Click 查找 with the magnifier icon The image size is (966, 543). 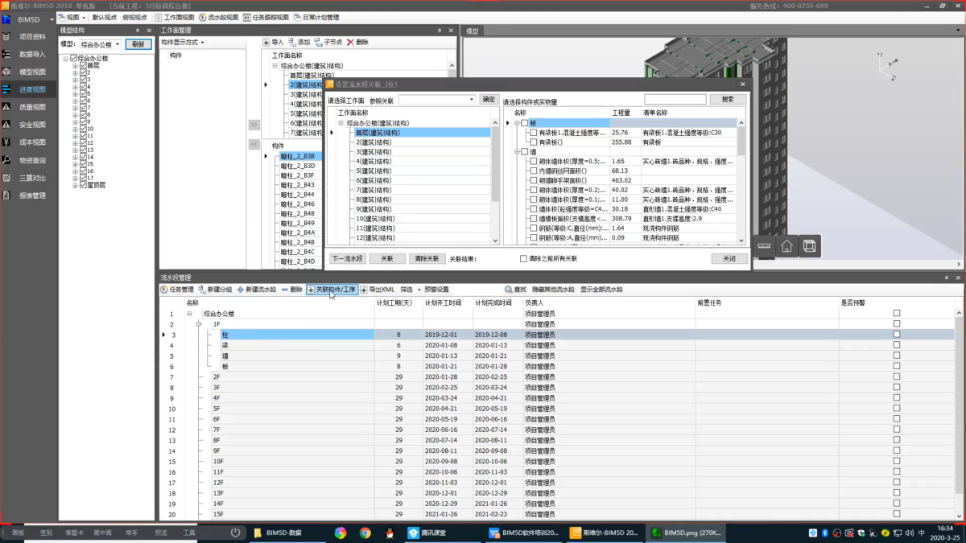(x=516, y=290)
